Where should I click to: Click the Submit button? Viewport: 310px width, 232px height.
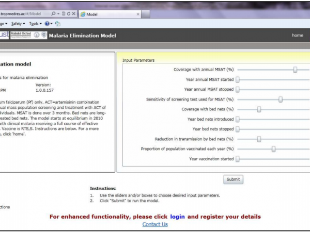pyautogui.click(x=233, y=179)
